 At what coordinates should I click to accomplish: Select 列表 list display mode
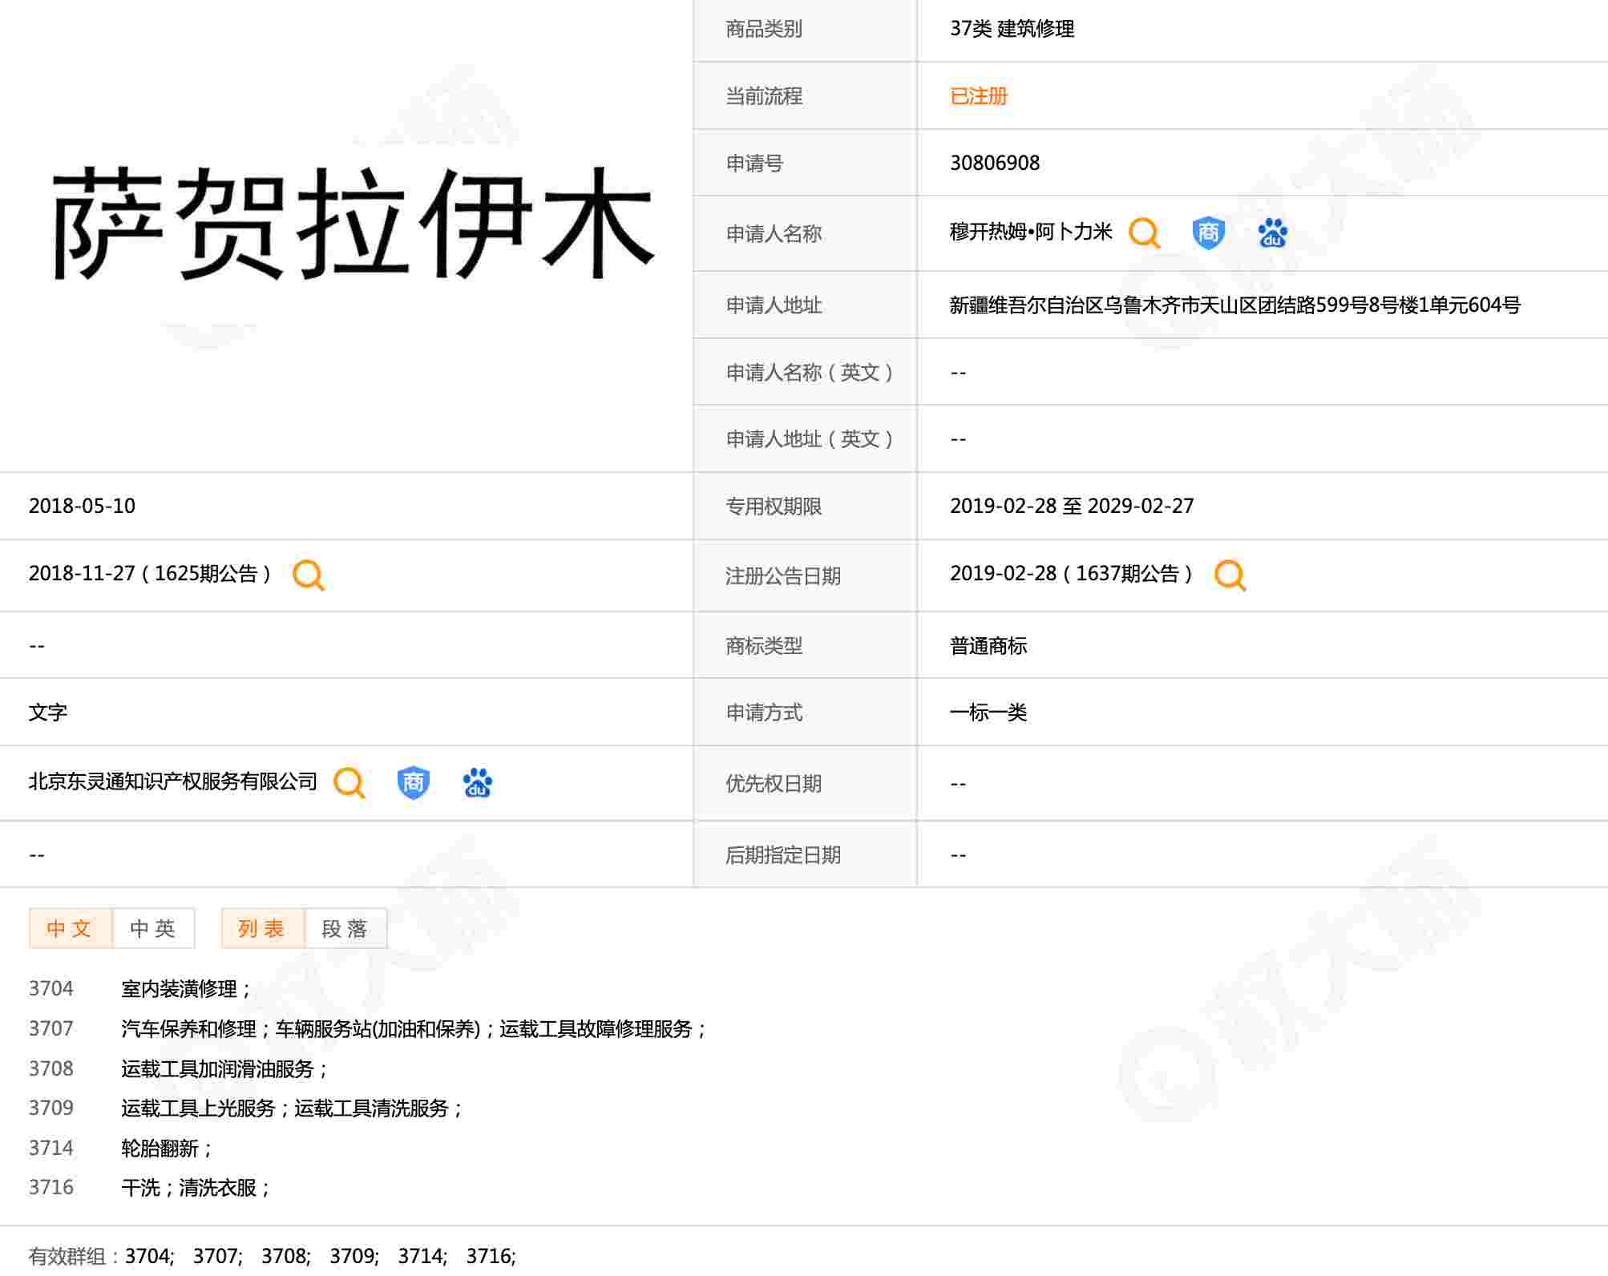[262, 928]
